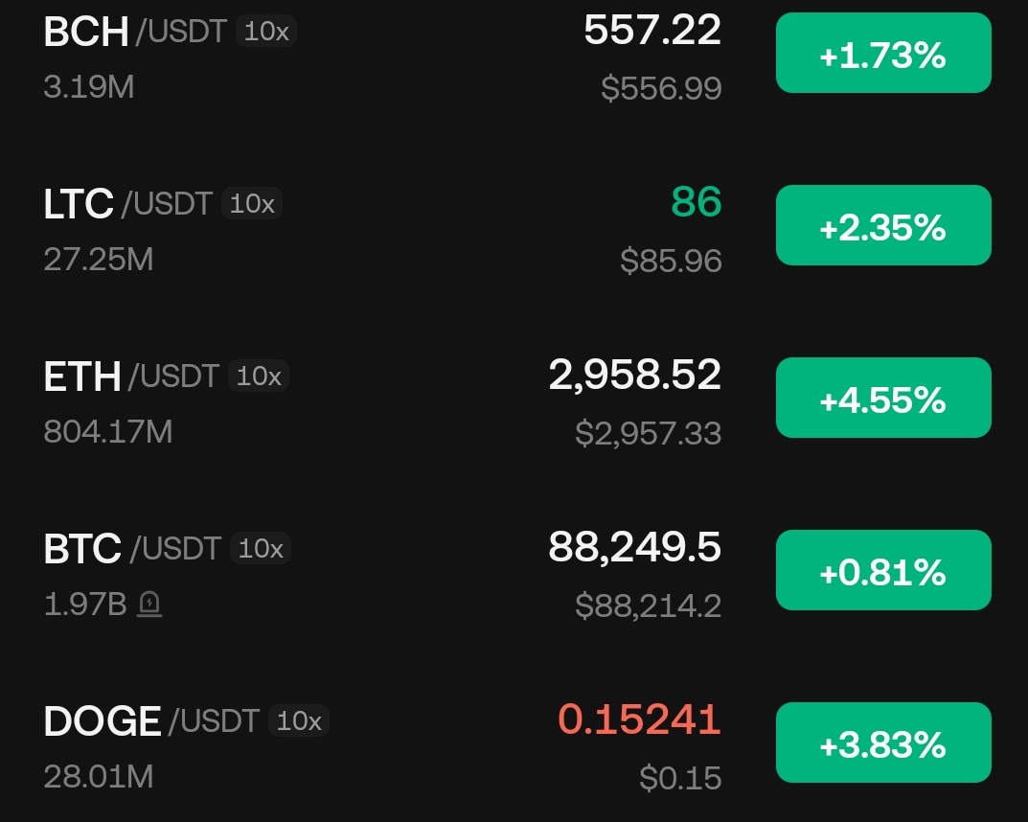
Task: Open the BCH/USDT trading pair
Action: tap(134, 32)
